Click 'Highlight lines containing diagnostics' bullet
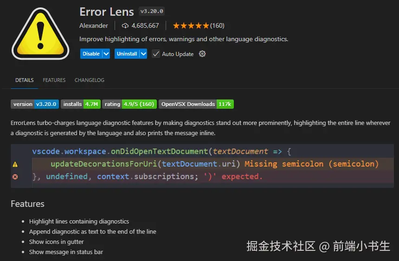This screenshot has width=399, height=261. pos(79,221)
